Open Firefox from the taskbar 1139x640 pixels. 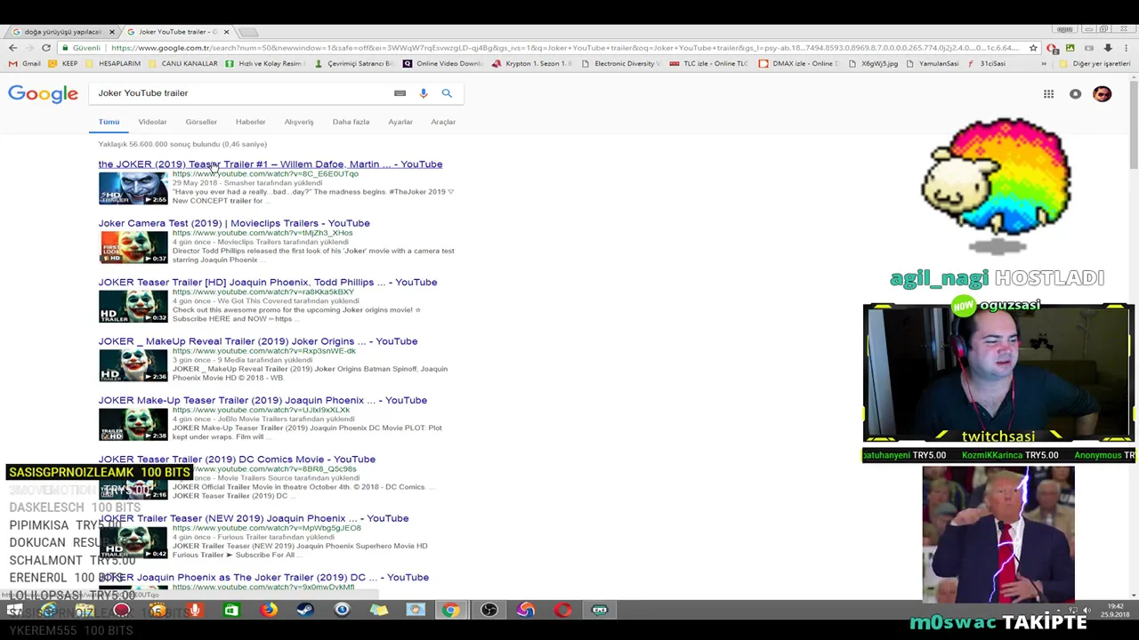(268, 610)
